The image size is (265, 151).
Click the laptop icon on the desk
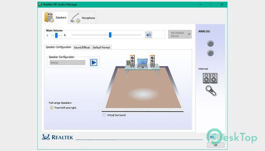pos(142,63)
